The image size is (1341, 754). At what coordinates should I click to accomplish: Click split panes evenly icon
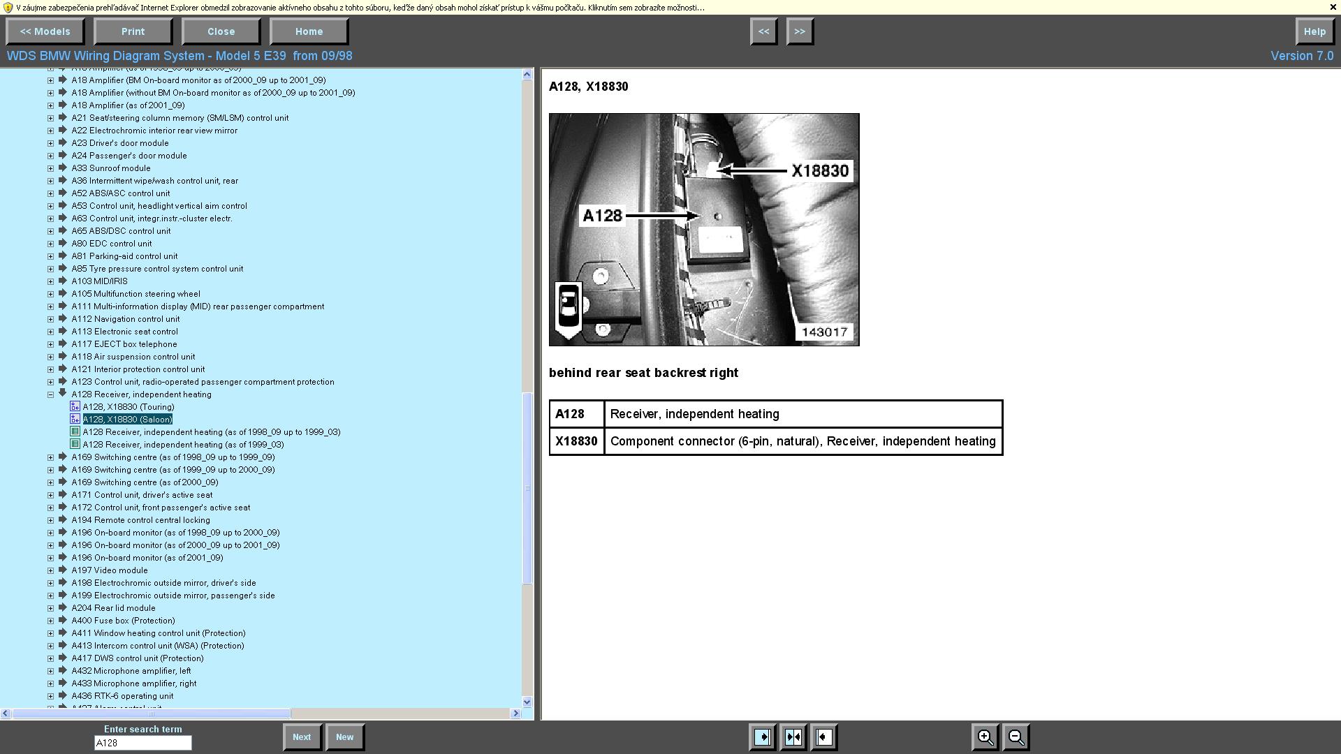[x=793, y=737]
